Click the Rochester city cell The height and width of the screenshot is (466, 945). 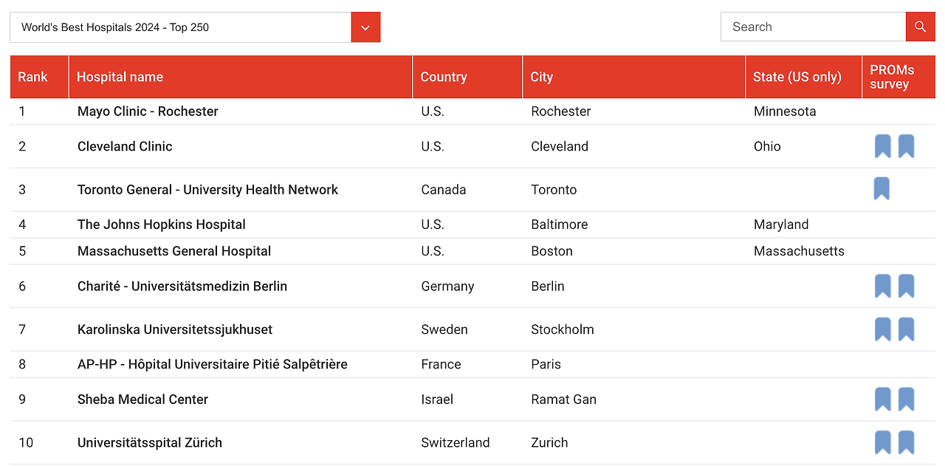[561, 112]
